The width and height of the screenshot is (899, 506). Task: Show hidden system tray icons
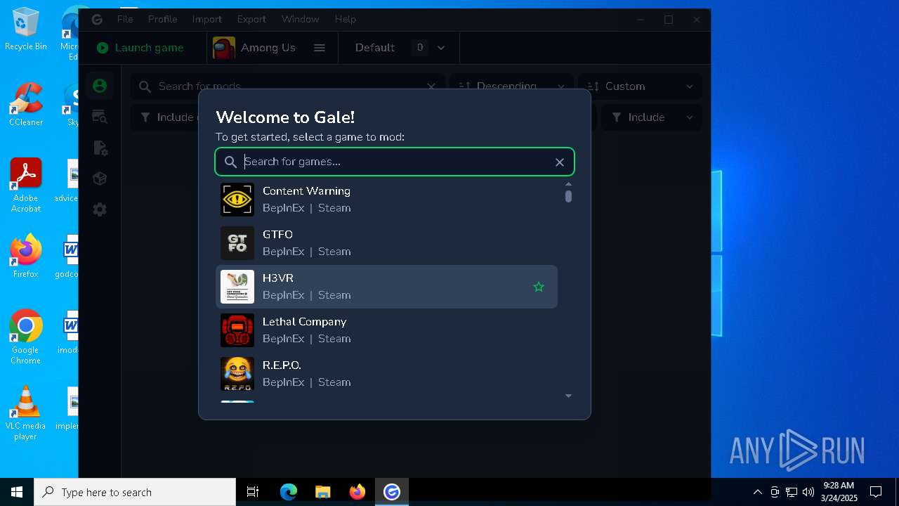pyautogui.click(x=757, y=492)
